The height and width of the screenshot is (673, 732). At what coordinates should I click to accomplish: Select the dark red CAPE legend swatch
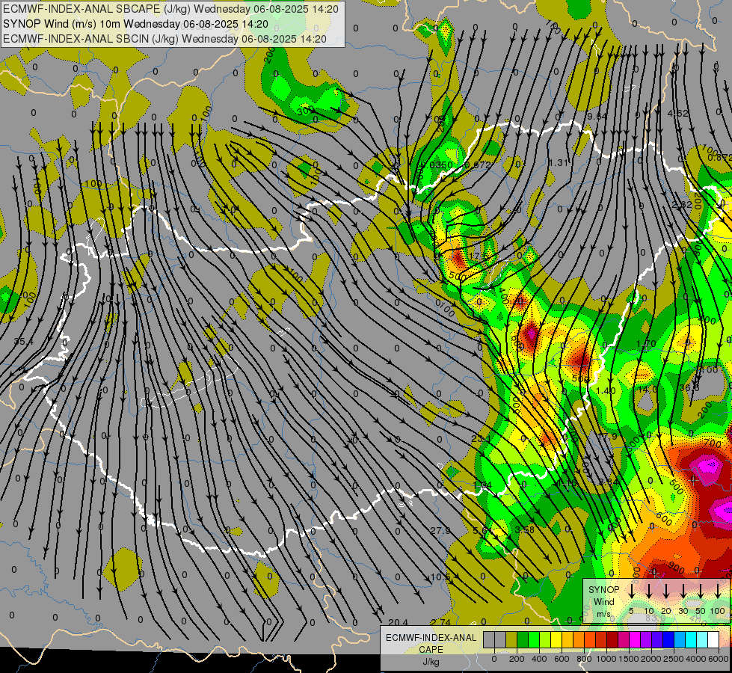[x=612, y=639]
